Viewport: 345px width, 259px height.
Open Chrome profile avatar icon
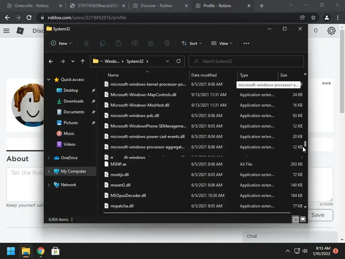pos(327,18)
